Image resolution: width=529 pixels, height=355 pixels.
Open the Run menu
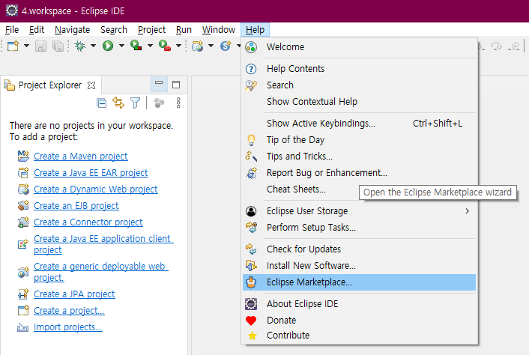(184, 30)
